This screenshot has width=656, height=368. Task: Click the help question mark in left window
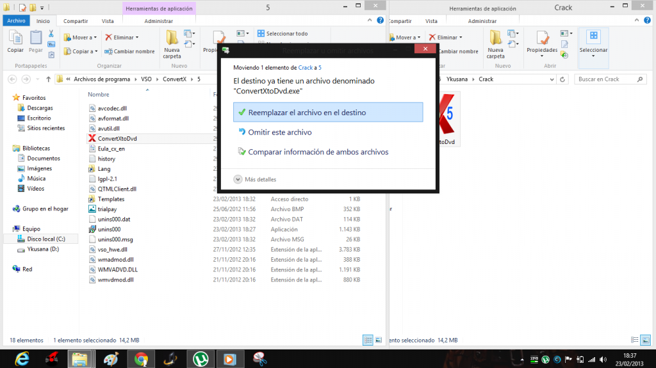point(380,20)
